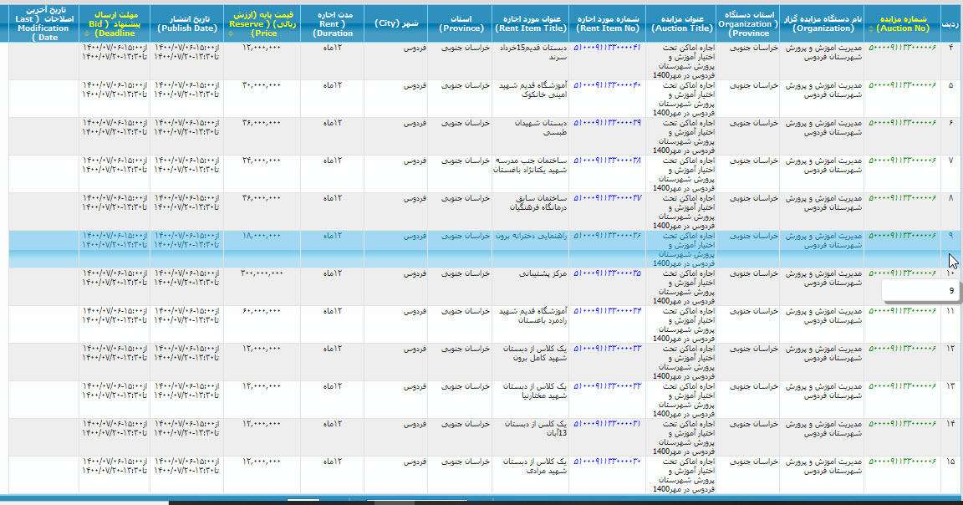The image size is (963, 505).
Task: Open the auction number link in row ۱۲
Action: click(902, 348)
